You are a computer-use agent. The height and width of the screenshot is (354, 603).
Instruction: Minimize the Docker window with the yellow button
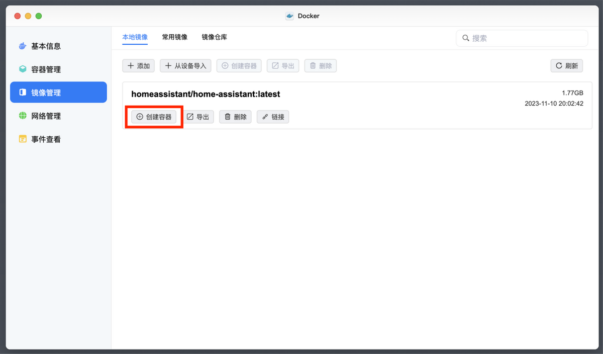[x=28, y=16]
